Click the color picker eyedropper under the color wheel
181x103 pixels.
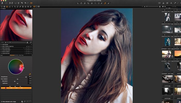[x=30, y=74]
